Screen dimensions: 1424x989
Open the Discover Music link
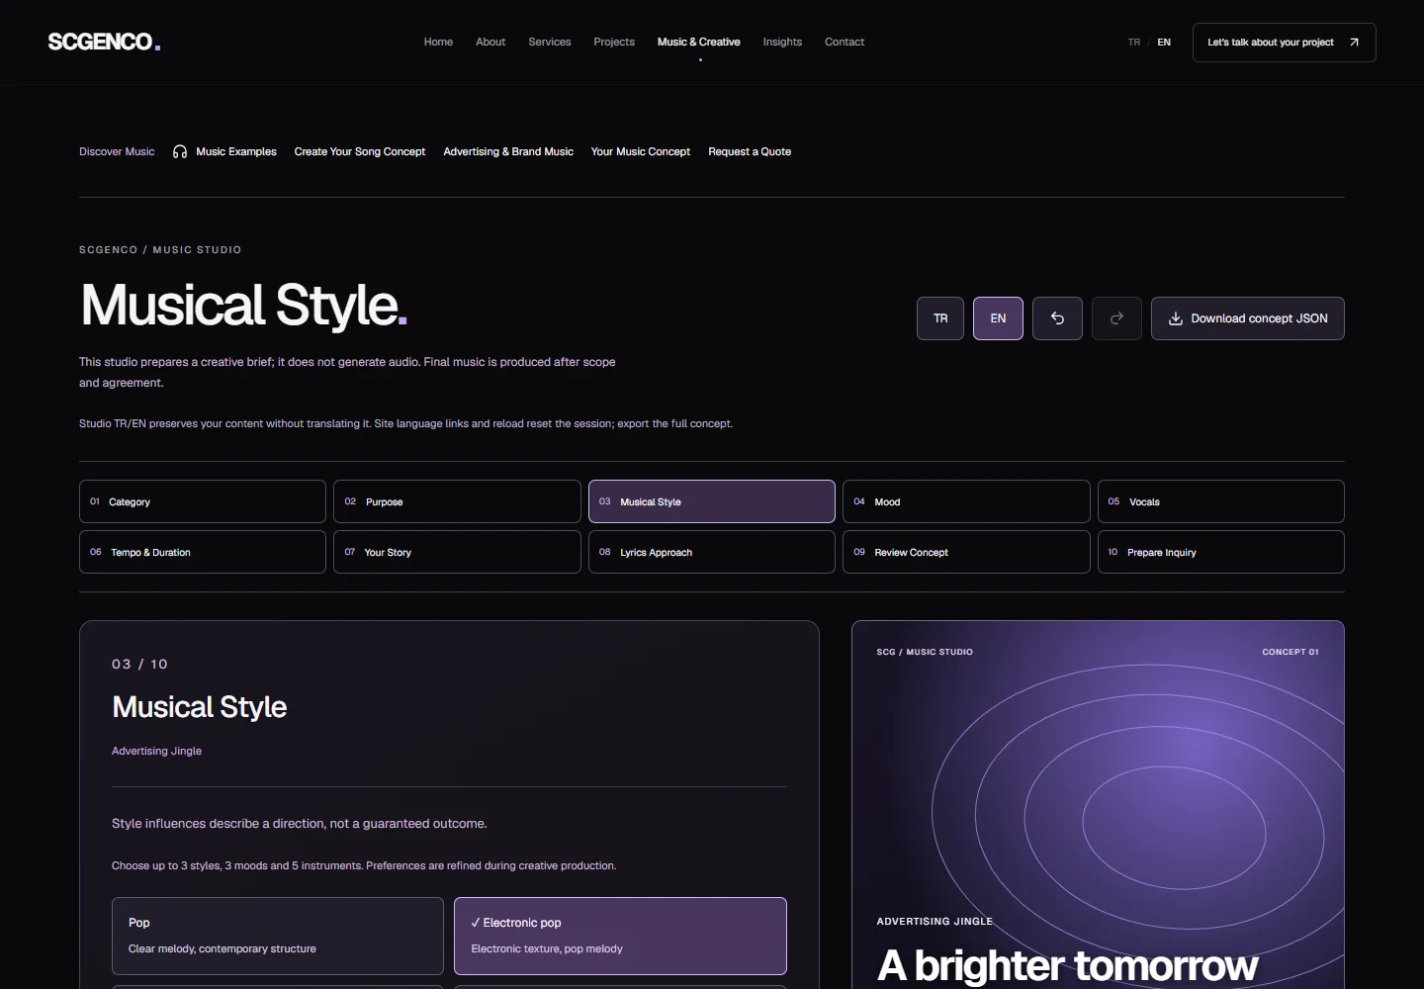click(117, 151)
